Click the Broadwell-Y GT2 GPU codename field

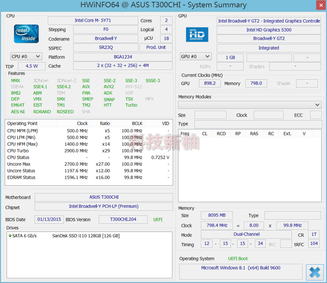[x=269, y=38]
